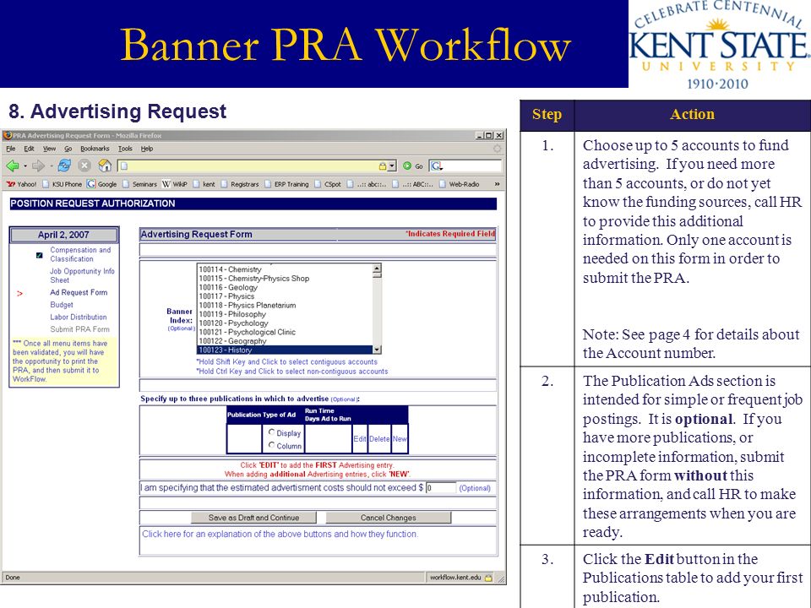Open the kent bookmark

click(204, 184)
